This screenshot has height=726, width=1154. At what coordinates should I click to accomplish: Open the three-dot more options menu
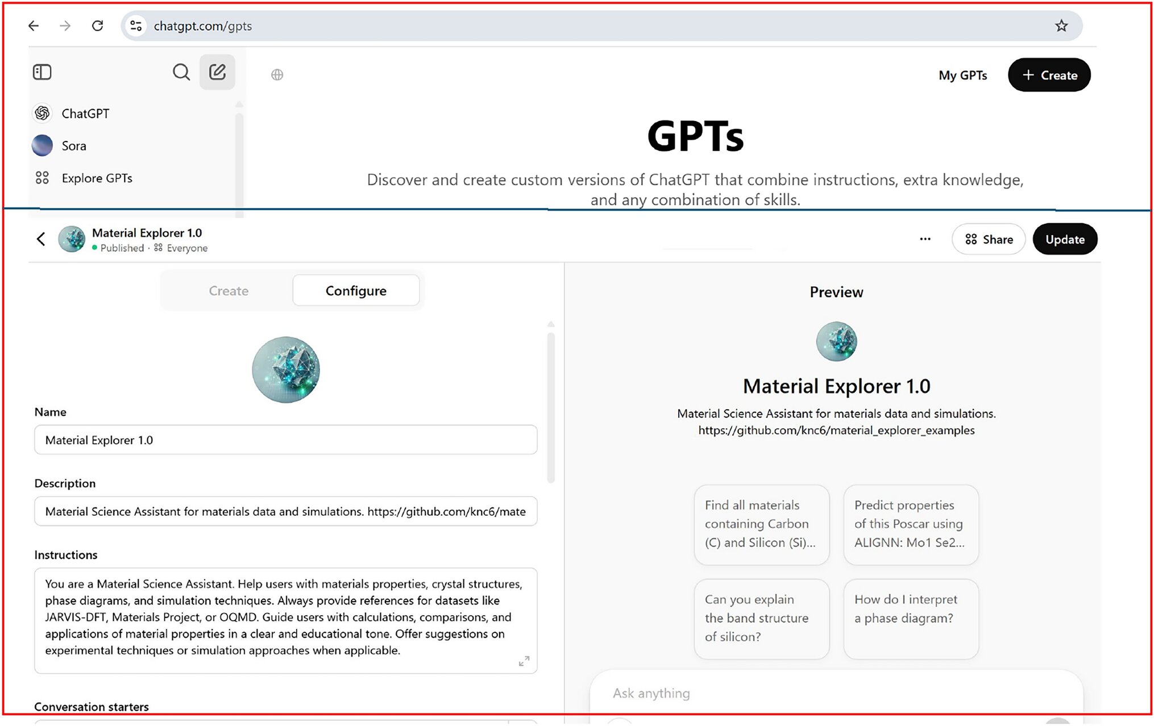(925, 239)
